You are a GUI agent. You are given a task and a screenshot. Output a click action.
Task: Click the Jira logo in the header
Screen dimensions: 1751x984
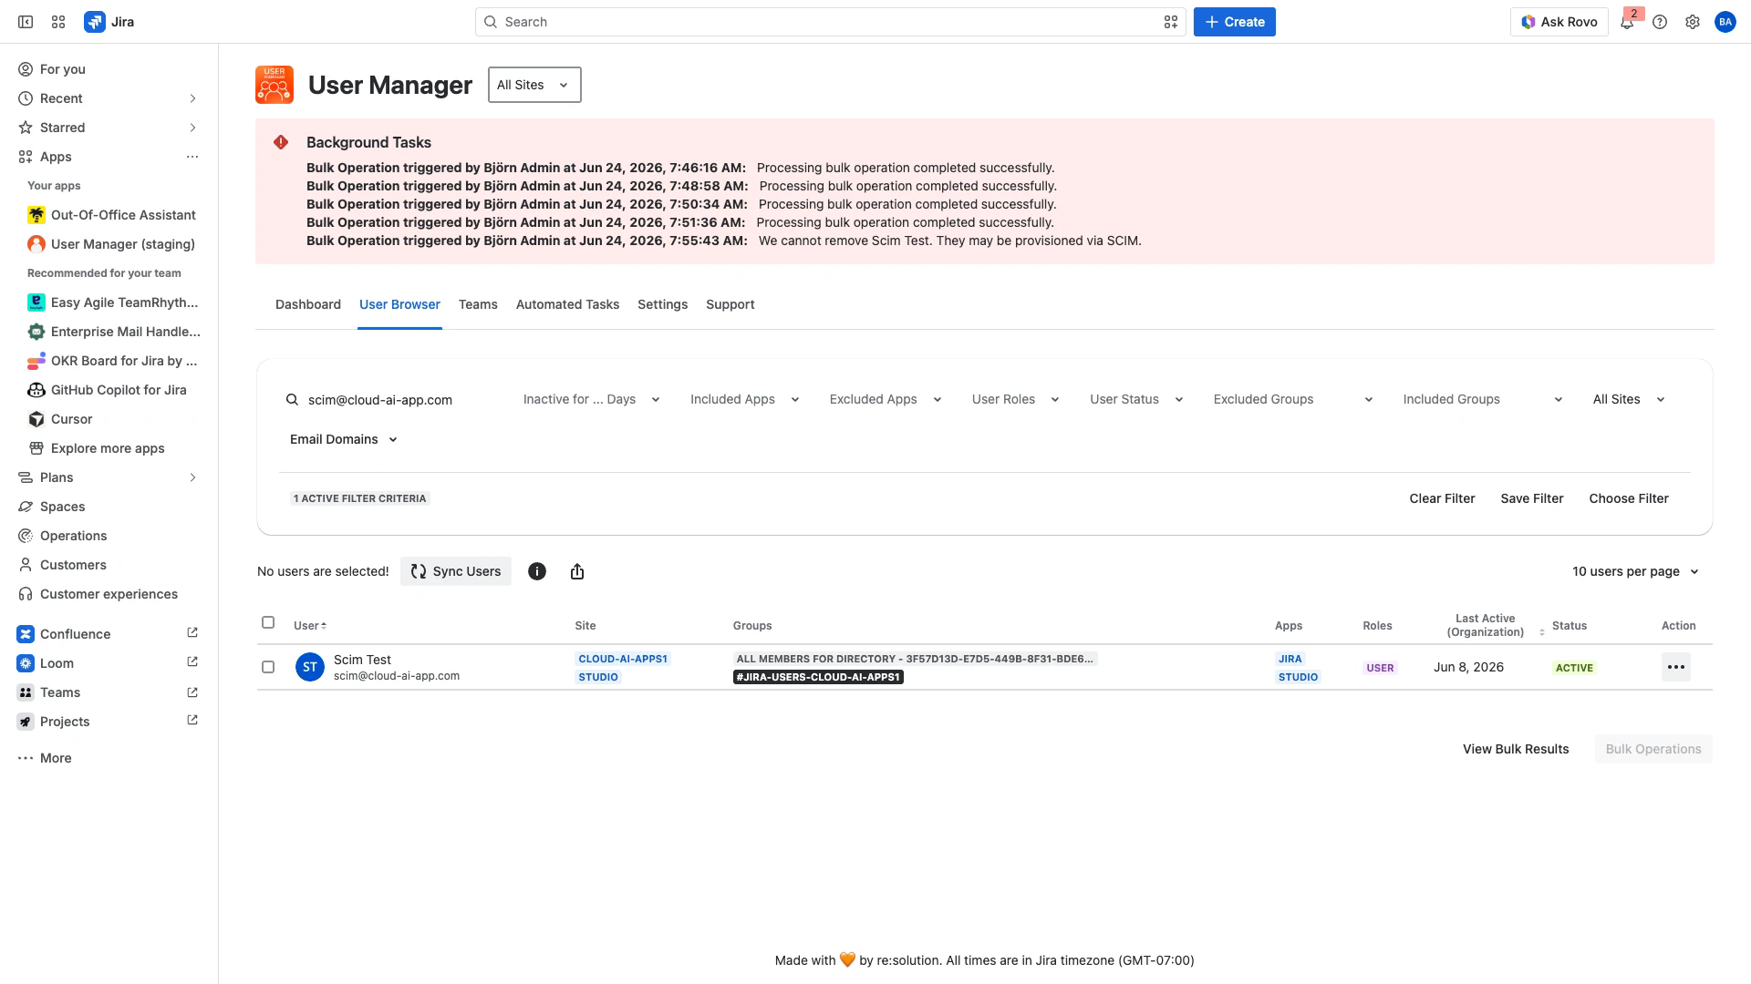tap(109, 22)
